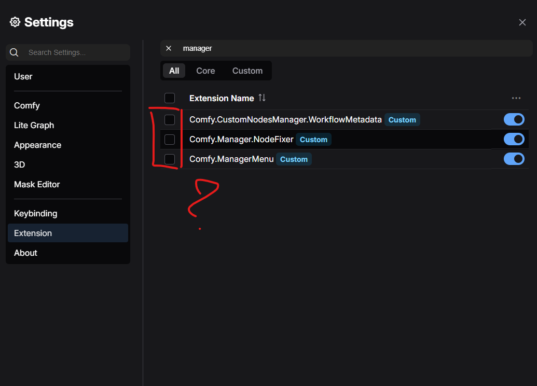This screenshot has width=537, height=386.
Task: Open the three-dots more options menu
Action: (x=516, y=98)
